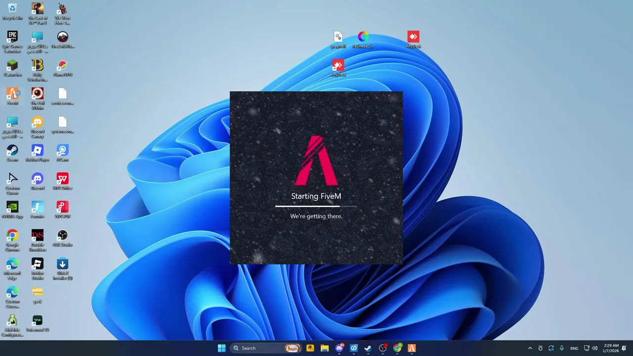This screenshot has height=356, width=633.
Task: Switch to Steam on the taskbar
Action: click(368, 348)
